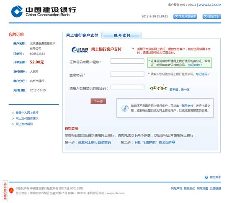This screenshot has height=203, width=232.
Task: Click the China Construction Bank logo
Action: (x=44, y=11)
